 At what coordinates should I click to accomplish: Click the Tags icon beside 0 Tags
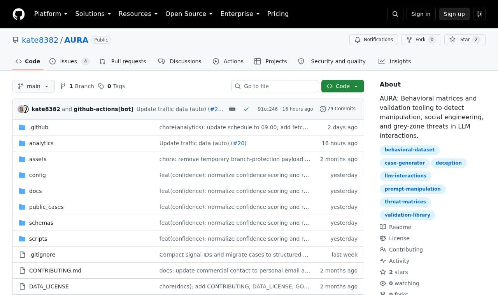pos(101,86)
